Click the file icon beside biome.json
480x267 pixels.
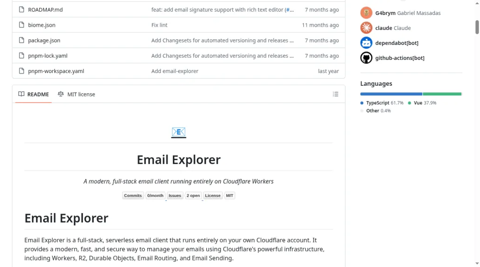[x=22, y=25]
